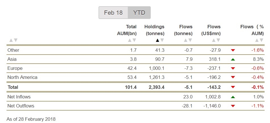Screen dimensions: 270x123
Task: Select the North America row label
Action: pyautogui.click(x=22, y=77)
